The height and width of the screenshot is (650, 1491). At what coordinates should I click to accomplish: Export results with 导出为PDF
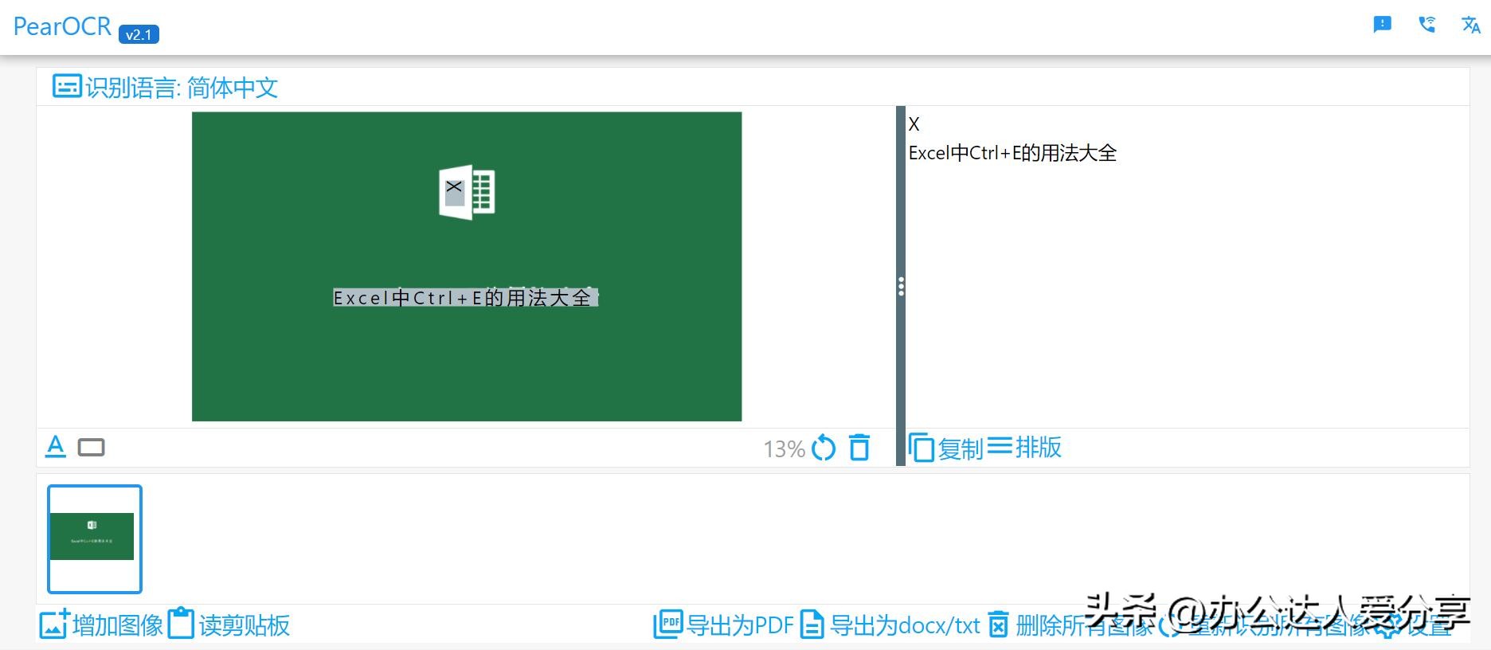724,625
